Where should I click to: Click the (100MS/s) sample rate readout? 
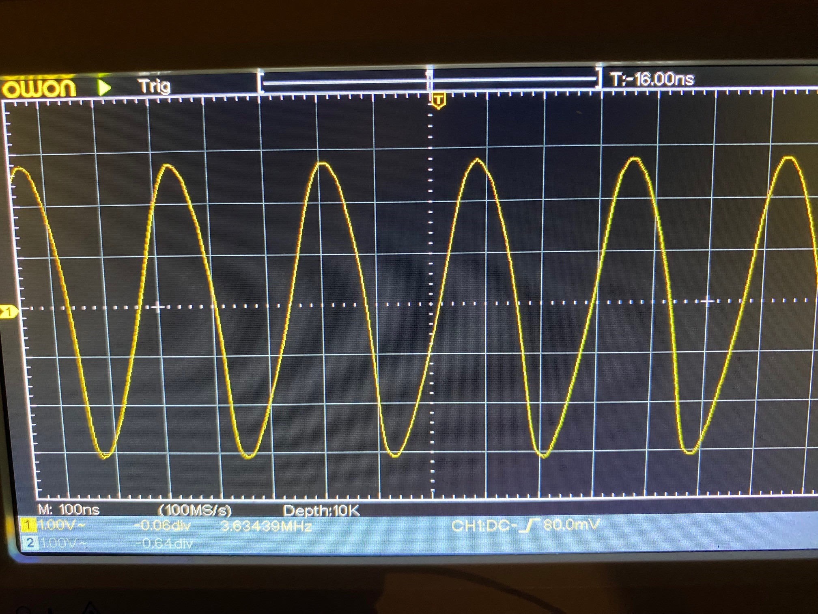pos(195,510)
